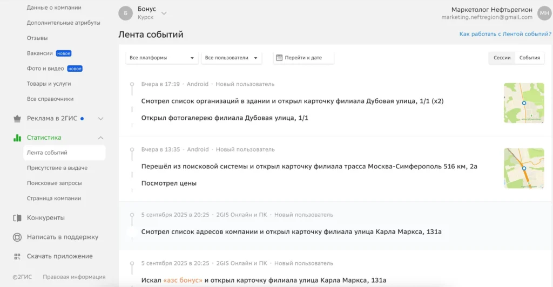Open the Все платформы dropdown
The height and width of the screenshot is (287, 553).
[x=161, y=58]
